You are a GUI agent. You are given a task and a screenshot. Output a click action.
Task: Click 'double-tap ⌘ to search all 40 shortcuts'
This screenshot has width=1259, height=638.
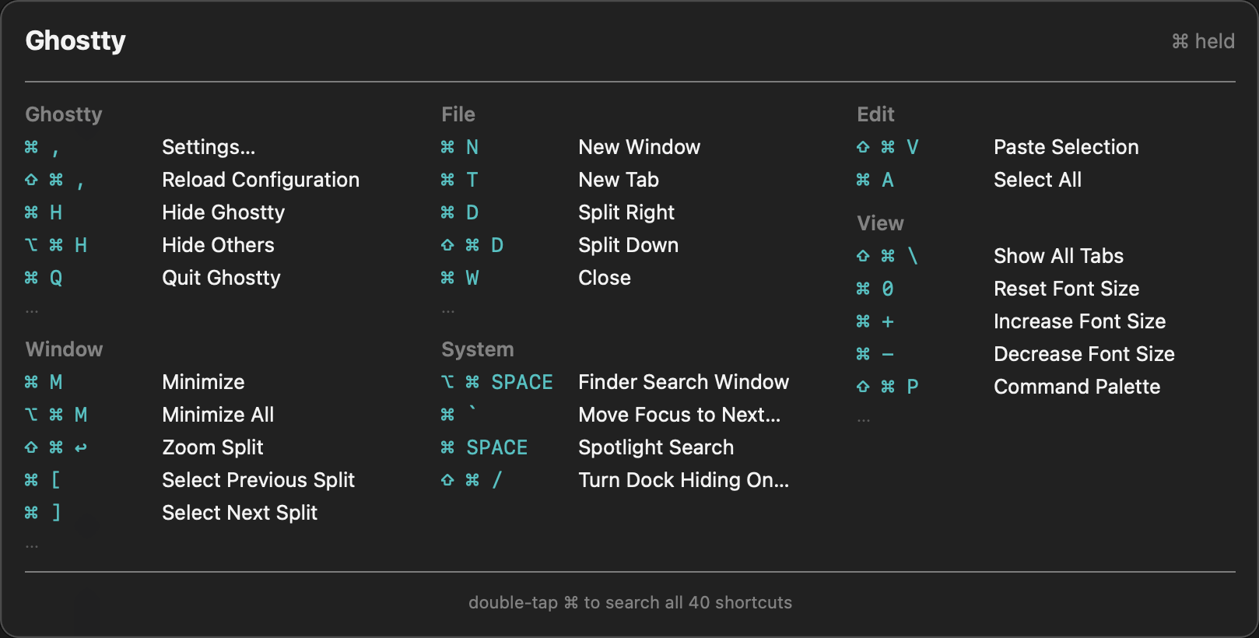[x=630, y=602]
